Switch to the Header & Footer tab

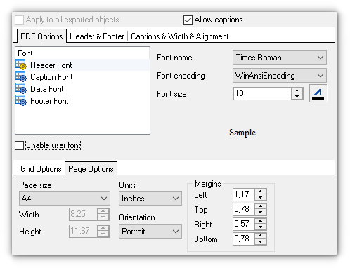pyautogui.click(x=97, y=36)
